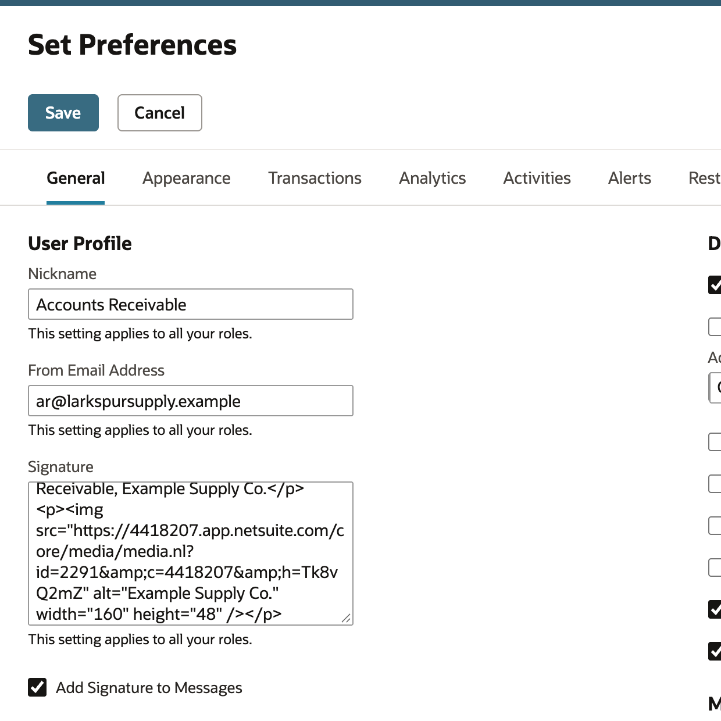Click the Add Signature to Messages label
Screen dimensions: 721x721
point(149,687)
